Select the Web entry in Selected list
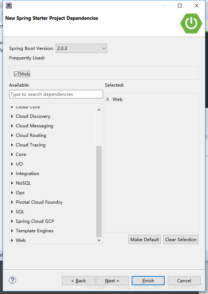 tap(117, 99)
